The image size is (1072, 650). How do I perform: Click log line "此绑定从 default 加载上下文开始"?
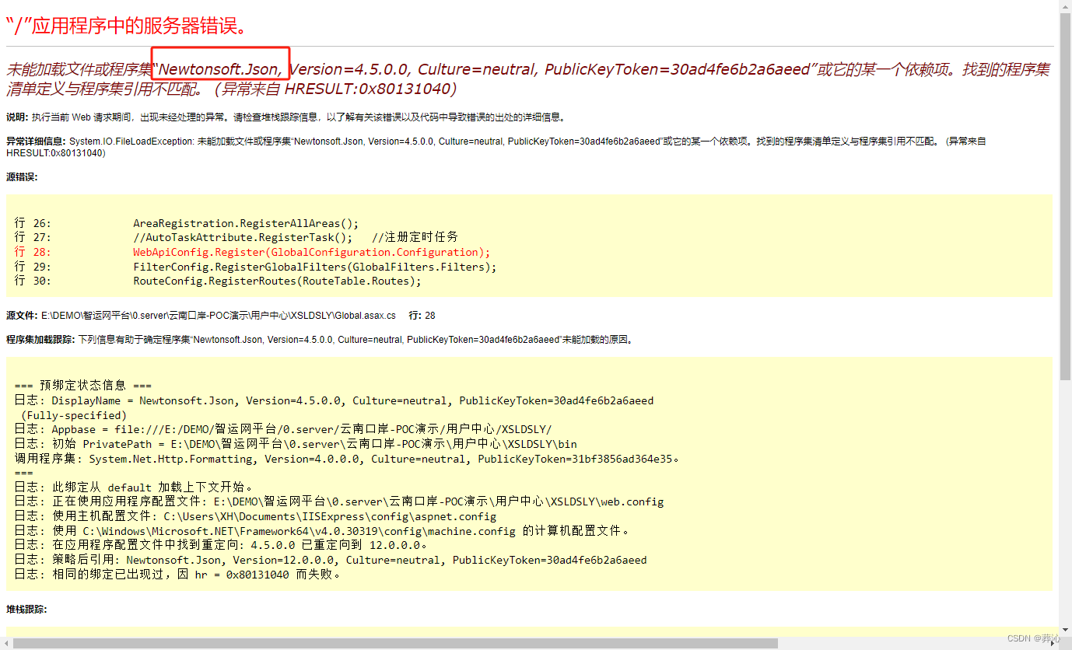tap(133, 487)
